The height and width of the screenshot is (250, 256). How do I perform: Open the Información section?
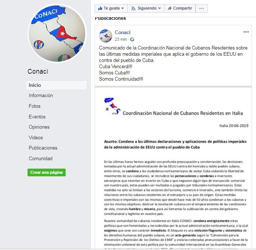(x=41, y=95)
